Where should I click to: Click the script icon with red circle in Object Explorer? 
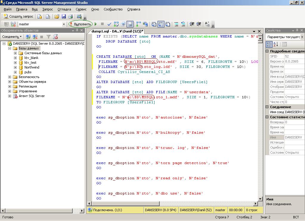(56, 37)
